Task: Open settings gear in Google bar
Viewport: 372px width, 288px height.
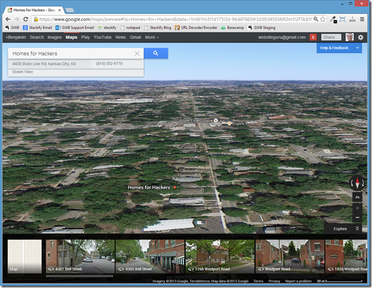Action: coord(361,37)
